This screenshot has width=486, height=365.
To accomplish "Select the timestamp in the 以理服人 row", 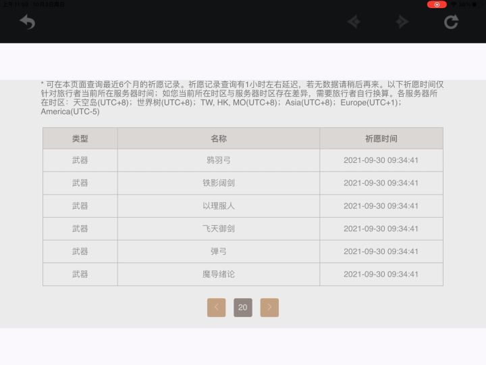I will click(381, 205).
